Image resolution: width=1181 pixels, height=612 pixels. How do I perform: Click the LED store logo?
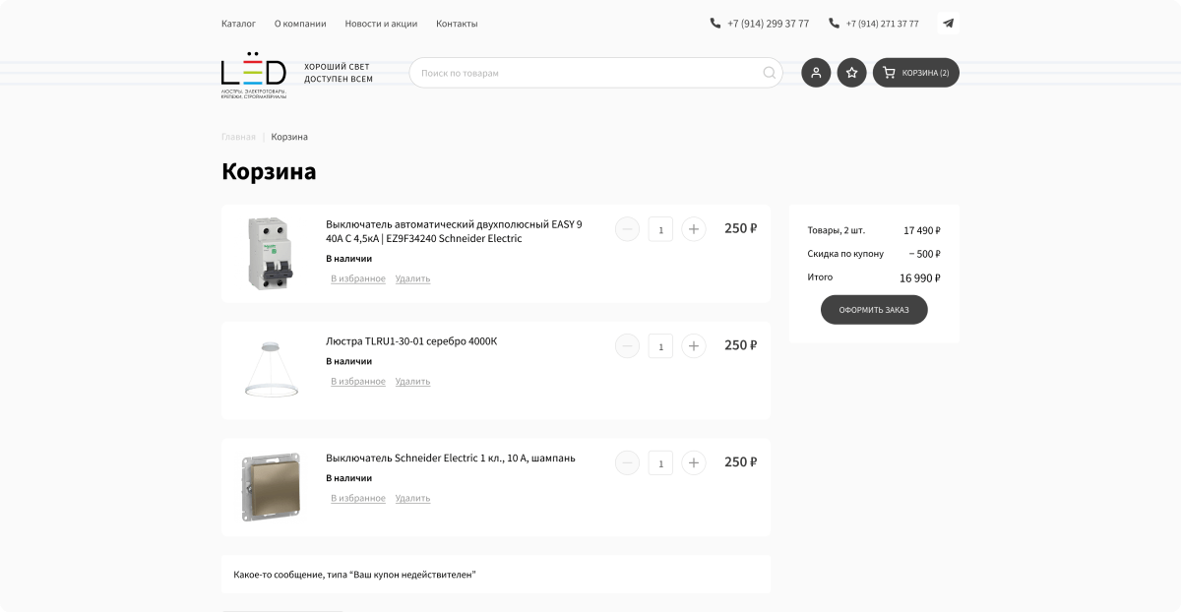254,75
